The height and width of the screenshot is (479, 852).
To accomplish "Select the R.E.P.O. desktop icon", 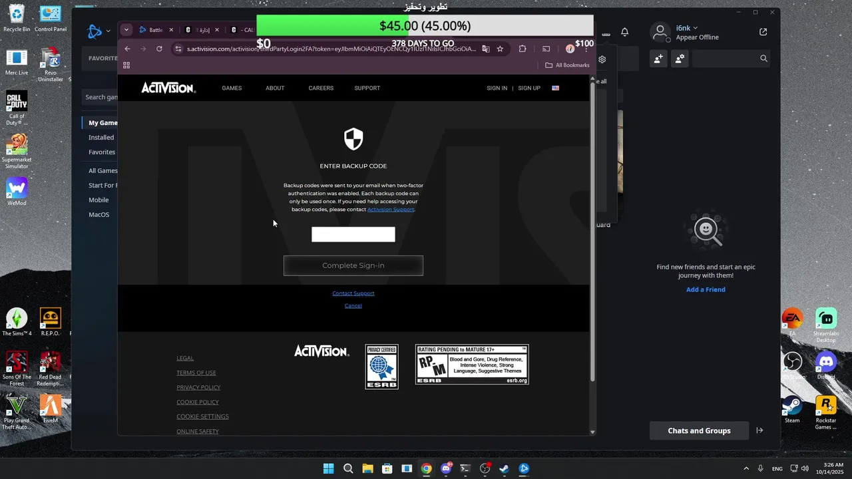I will coord(51,322).
